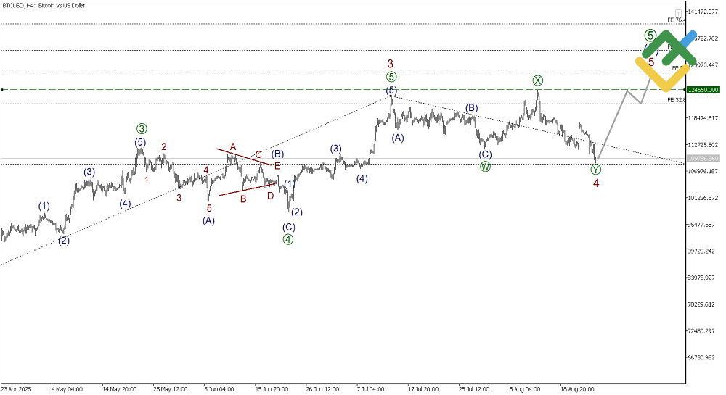Click the 101226.872 price axis value
This screenshot has height=395, width=726.
click(703, 198)
